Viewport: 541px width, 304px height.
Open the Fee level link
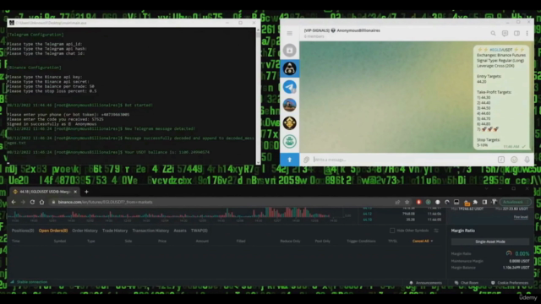(521, 217)
